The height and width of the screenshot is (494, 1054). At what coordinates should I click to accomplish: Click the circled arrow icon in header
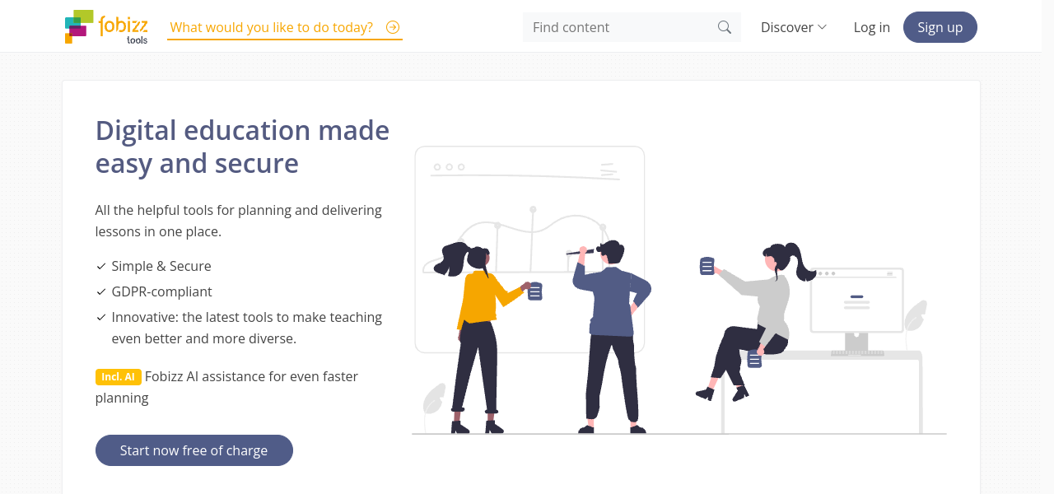coord(393,27)
